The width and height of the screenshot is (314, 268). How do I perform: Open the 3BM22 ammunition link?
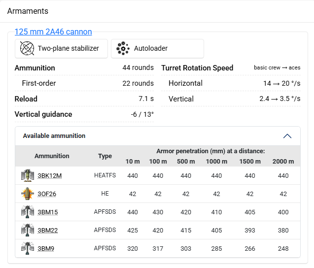click(47, 231)
